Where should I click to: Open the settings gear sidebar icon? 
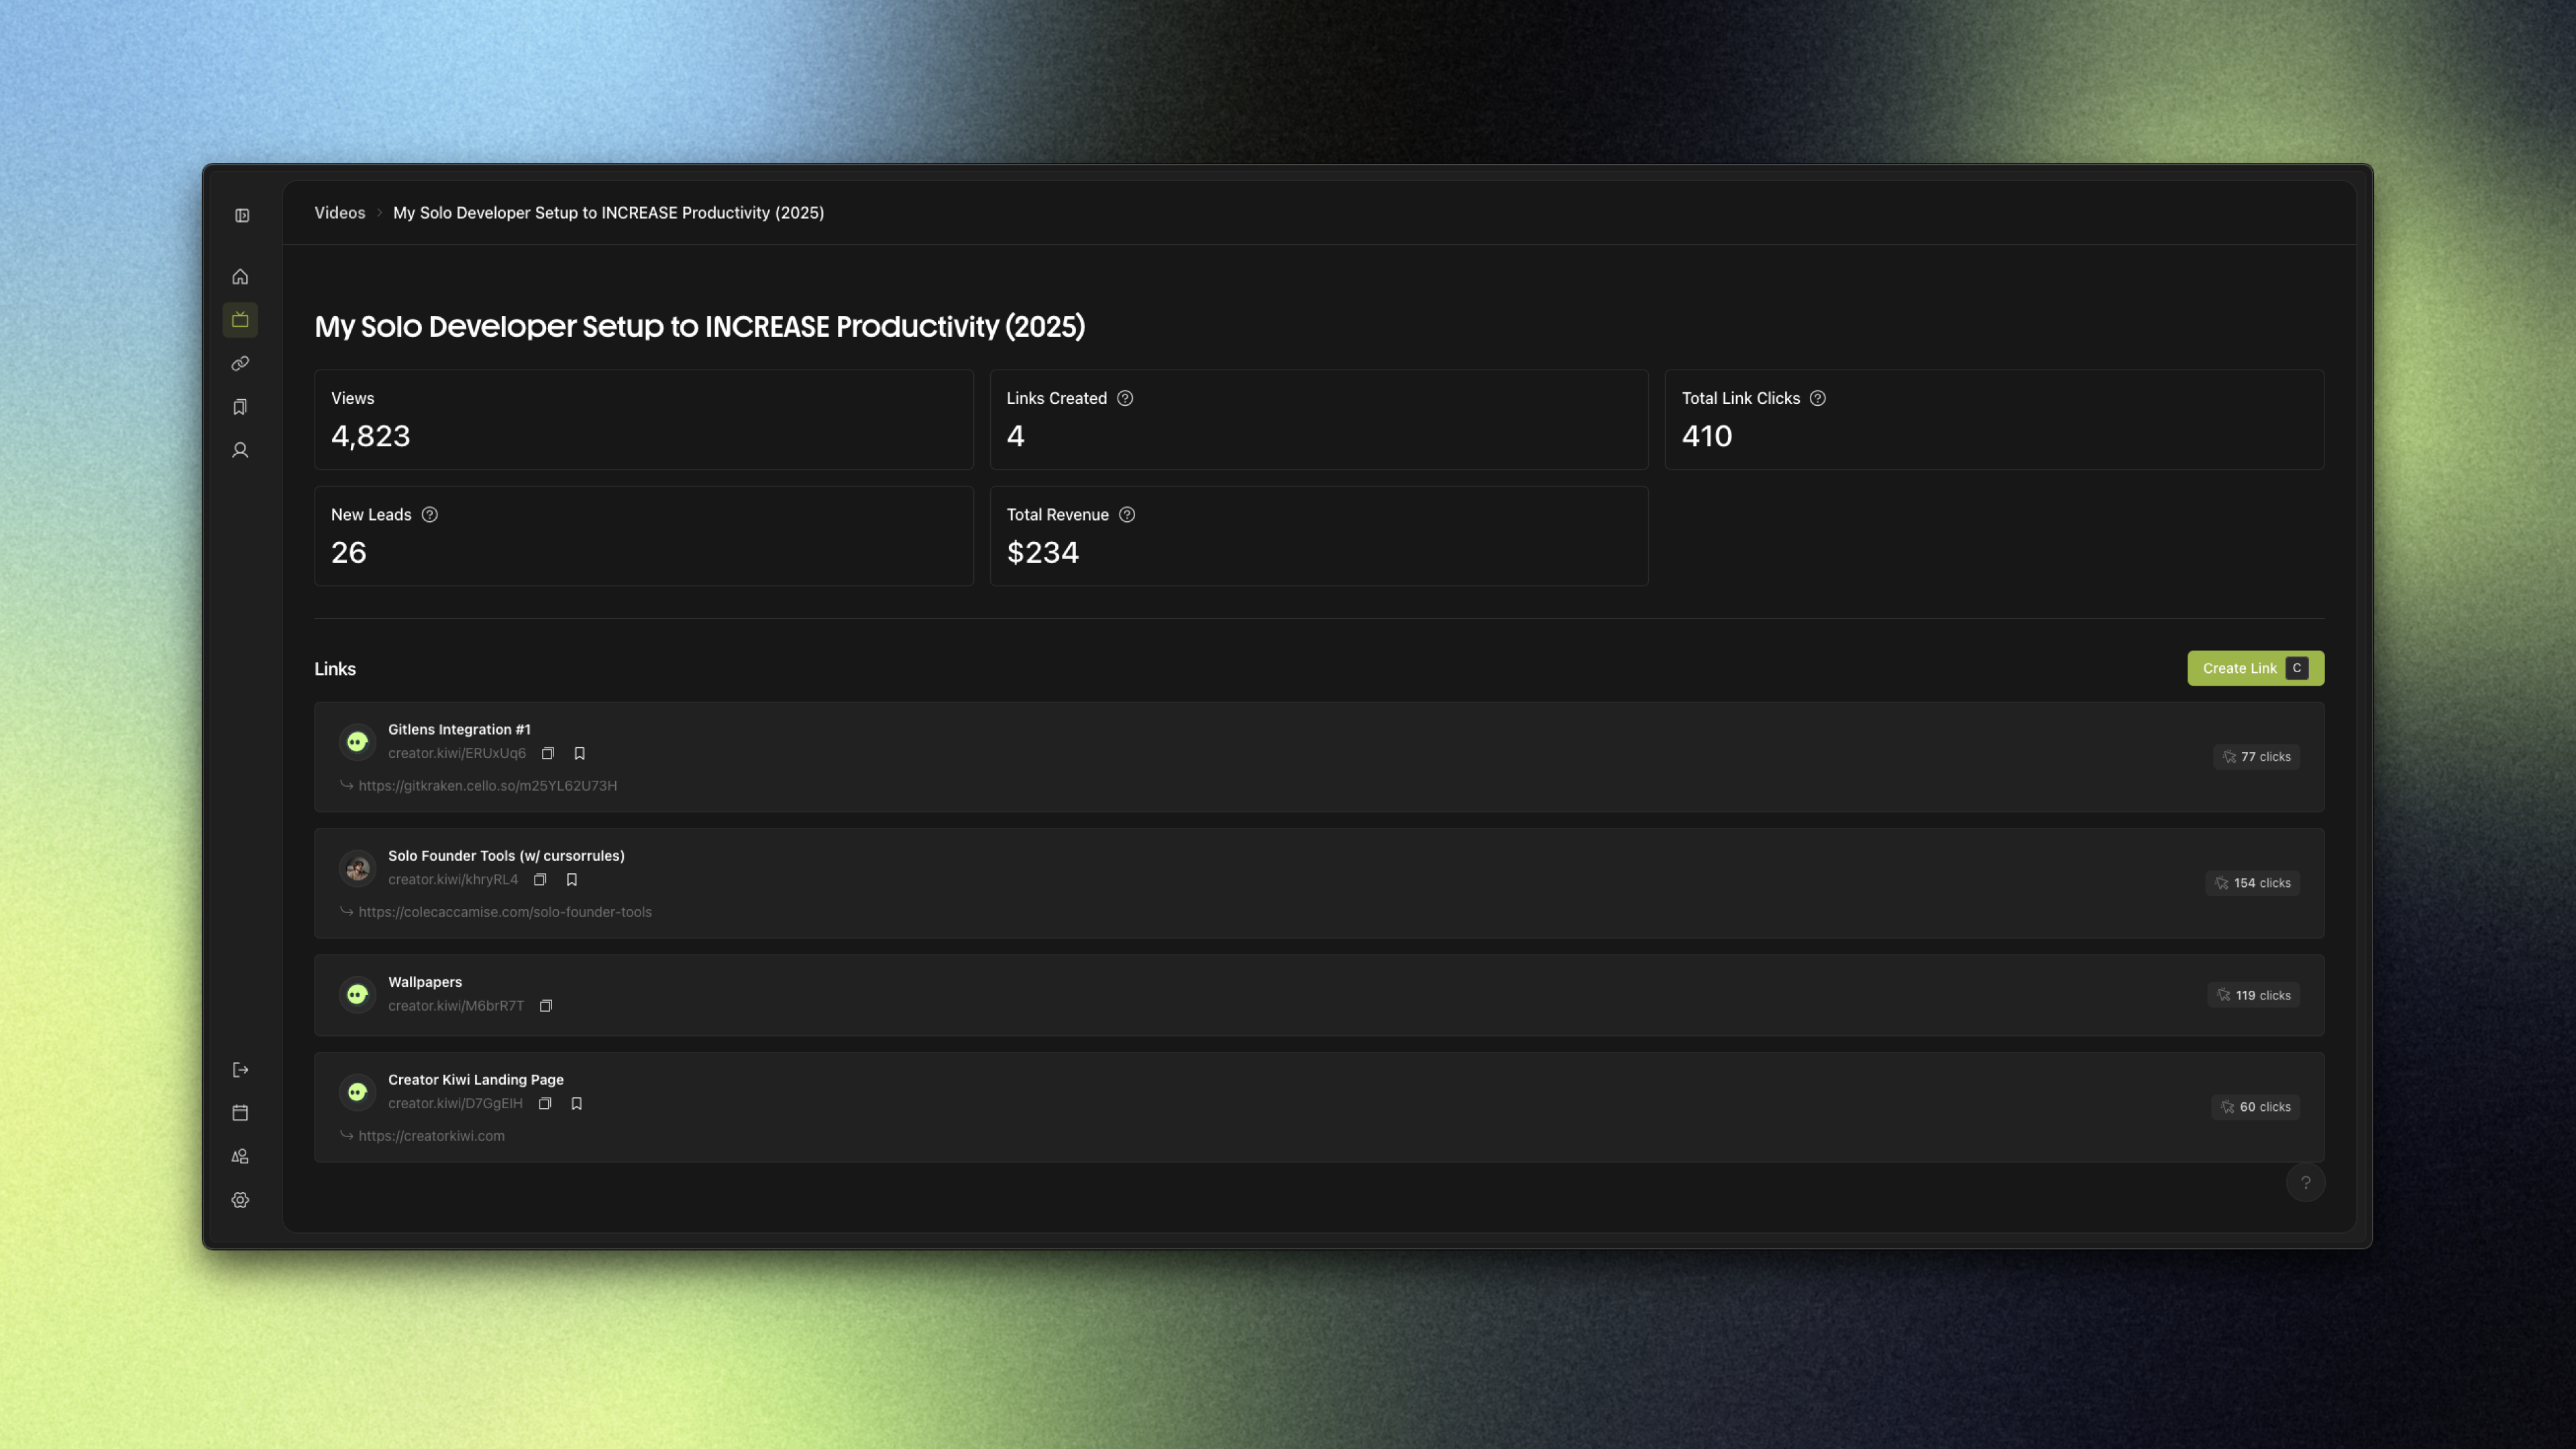click(240, 1200)
